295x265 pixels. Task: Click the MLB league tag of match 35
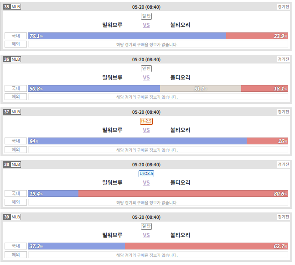16,7
